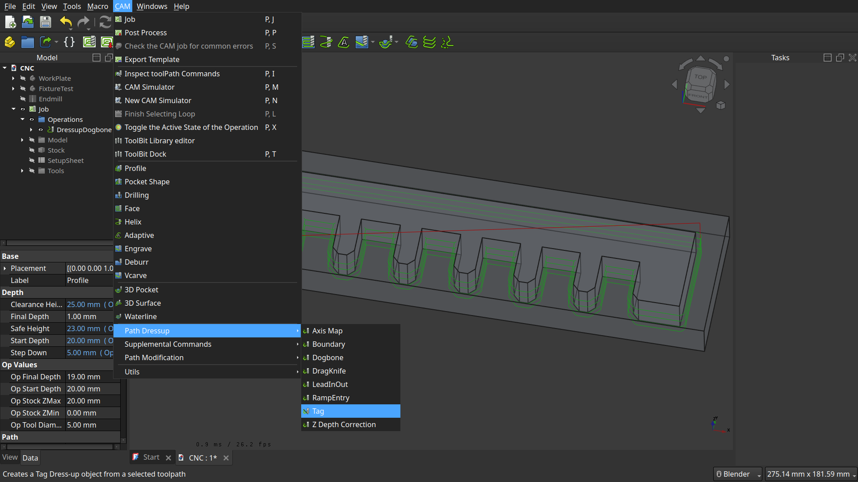Open ToolBit Library editor

point(207,141)
